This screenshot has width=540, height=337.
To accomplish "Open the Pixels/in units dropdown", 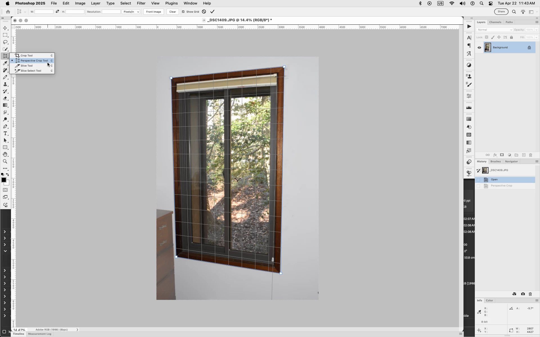I will (x=131, y=12).
